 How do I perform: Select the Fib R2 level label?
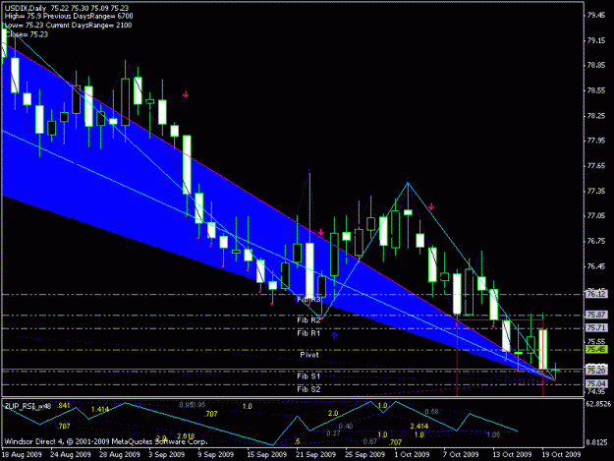tap(308, 320)
